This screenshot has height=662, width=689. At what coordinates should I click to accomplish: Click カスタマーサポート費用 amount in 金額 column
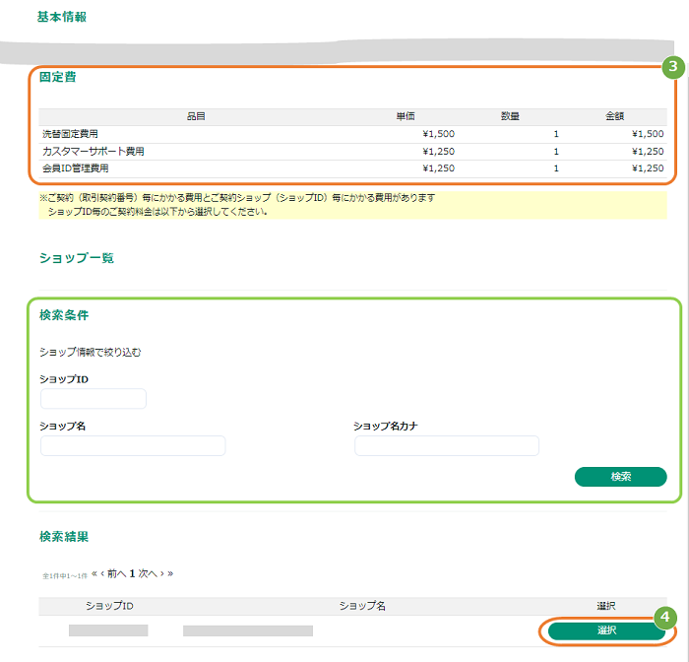(648, 152)
